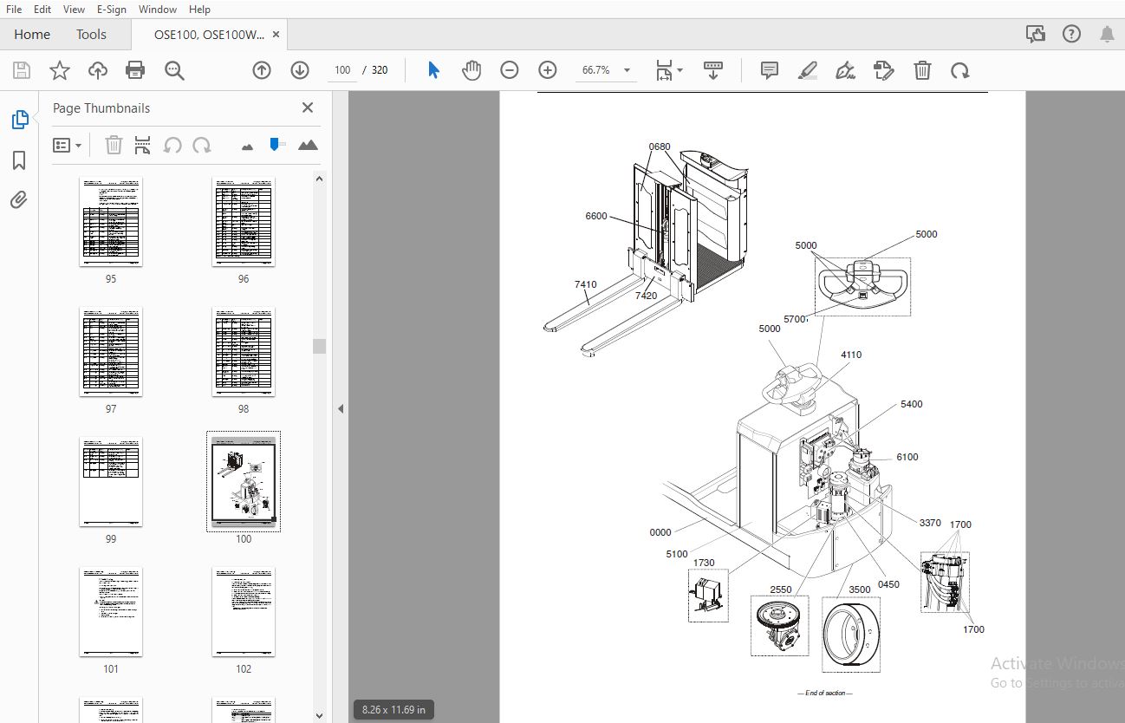Open the fit page options tool
Screen dimensions: 1125x723
(x=669, y=70)
